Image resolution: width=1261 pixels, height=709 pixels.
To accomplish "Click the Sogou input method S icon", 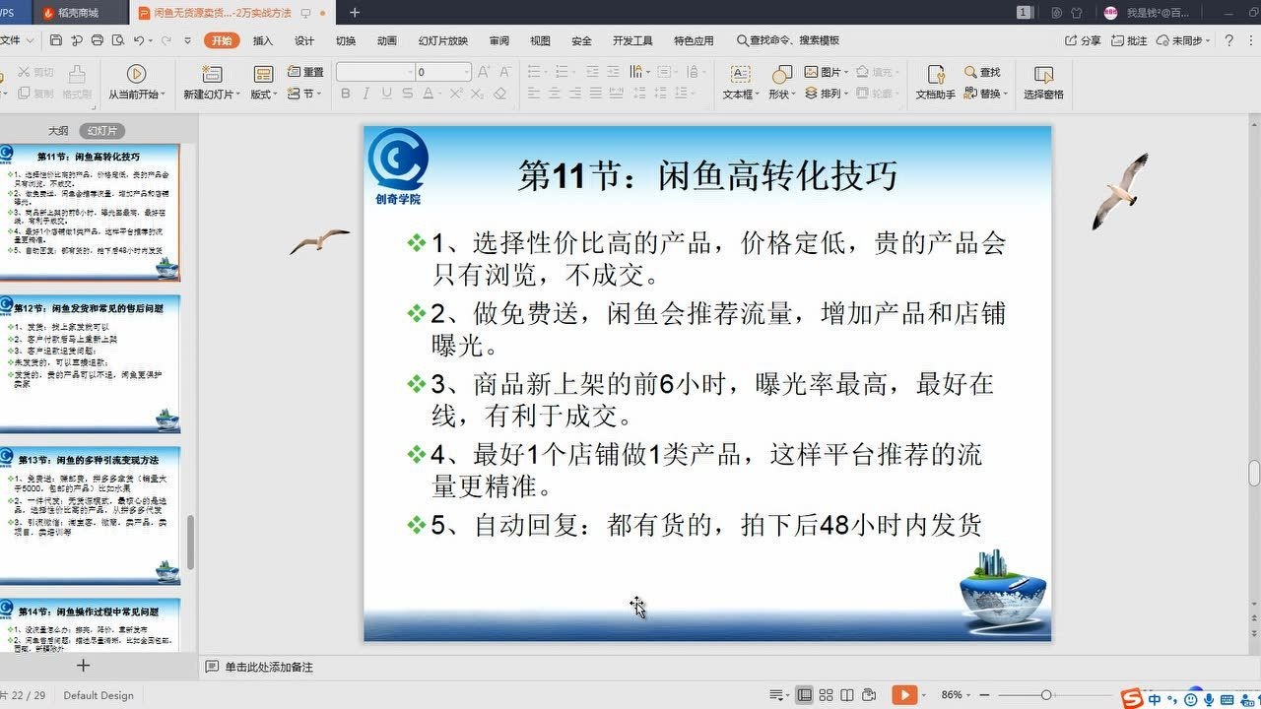I will click(x=1132, y=699).
